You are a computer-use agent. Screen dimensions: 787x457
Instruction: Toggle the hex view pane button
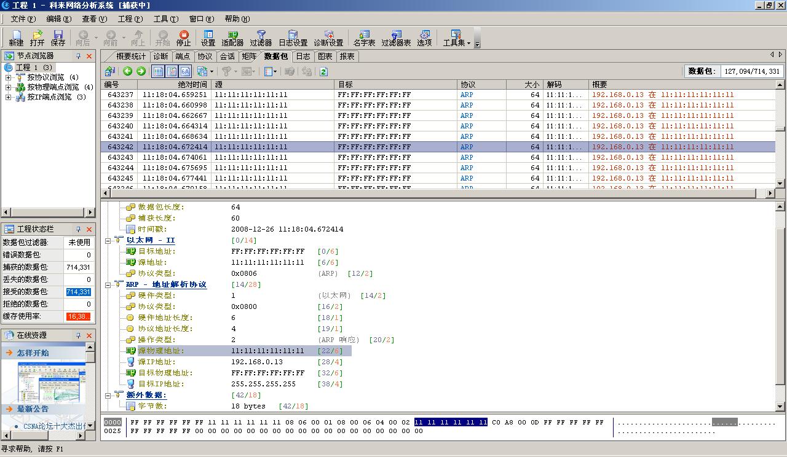tap(185, 71)
